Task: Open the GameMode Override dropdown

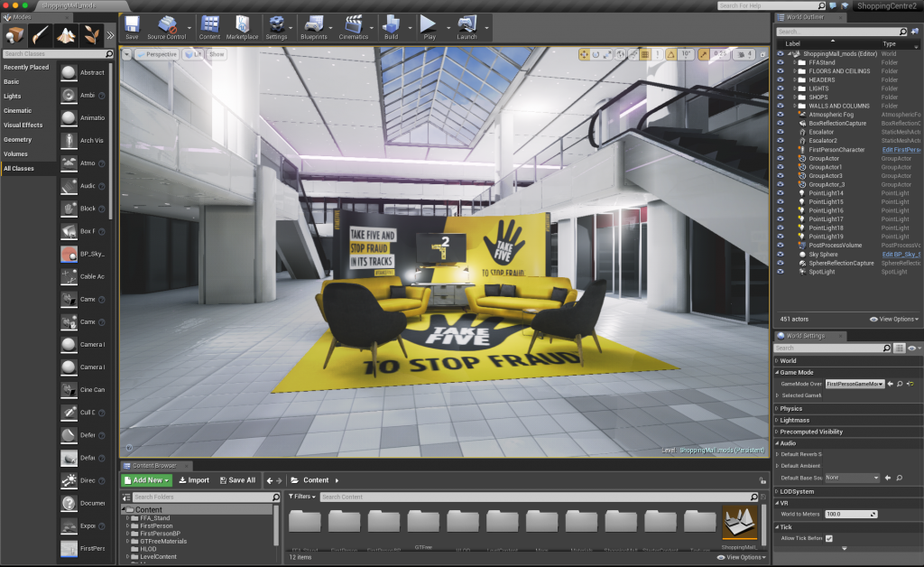Action: (855, 384)
